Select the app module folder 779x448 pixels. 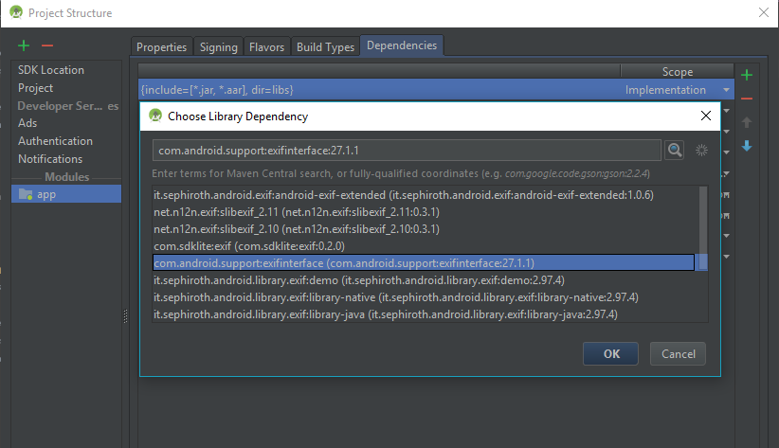pyautogui.click(x=45, y=193)
